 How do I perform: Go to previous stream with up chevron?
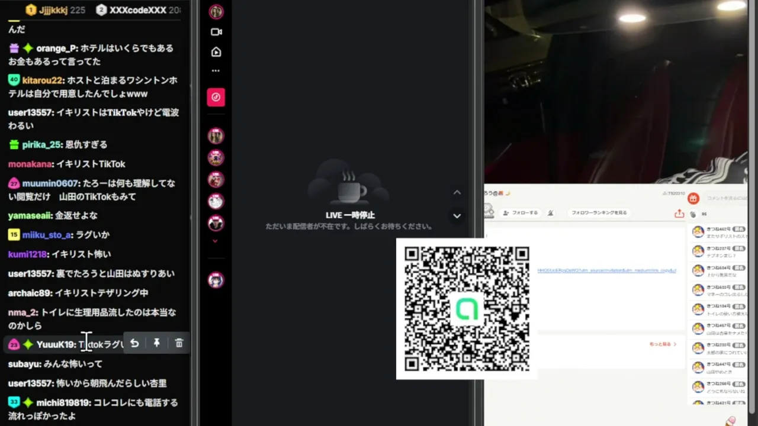457,192
